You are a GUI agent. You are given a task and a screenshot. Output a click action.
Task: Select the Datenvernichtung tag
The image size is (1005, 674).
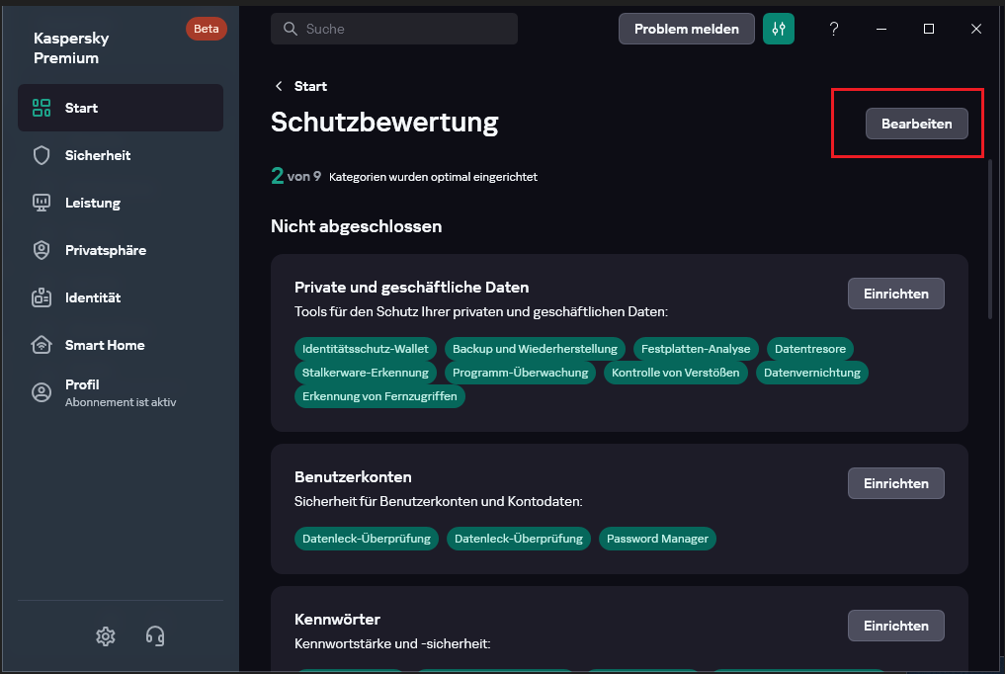click(x=812, y=373)
